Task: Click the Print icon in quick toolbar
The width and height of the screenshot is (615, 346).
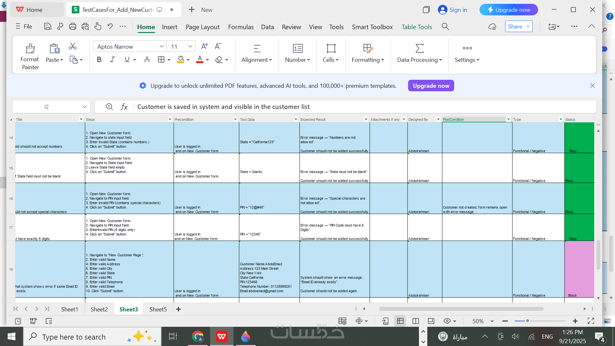Action: 73,27
